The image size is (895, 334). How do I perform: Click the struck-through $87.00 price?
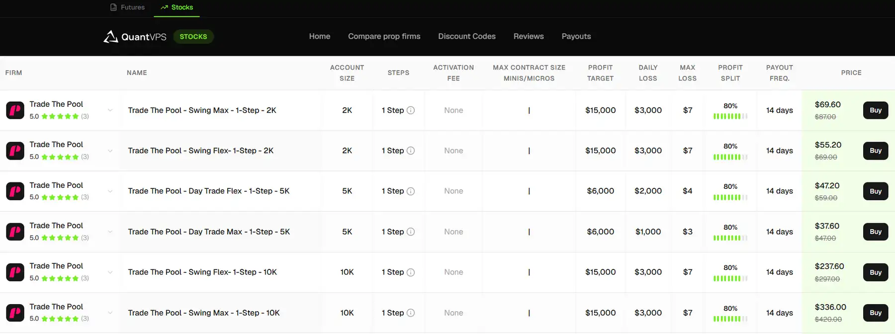pyautogui.click(x=825, y=117)
